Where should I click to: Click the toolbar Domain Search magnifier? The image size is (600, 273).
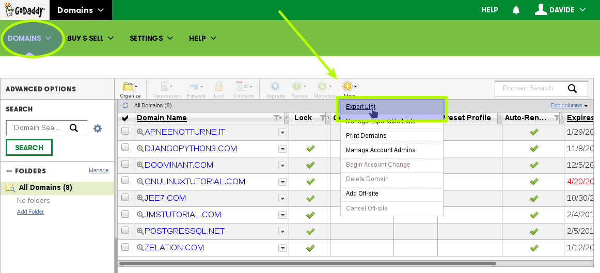tap(572, 88)
